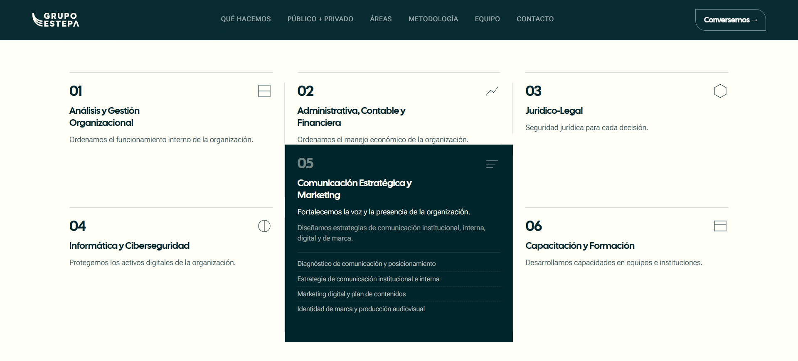The image size is (798, 361).
Task: Open Informática y Ciberseguridad card title
Action: tap(129, 246)
